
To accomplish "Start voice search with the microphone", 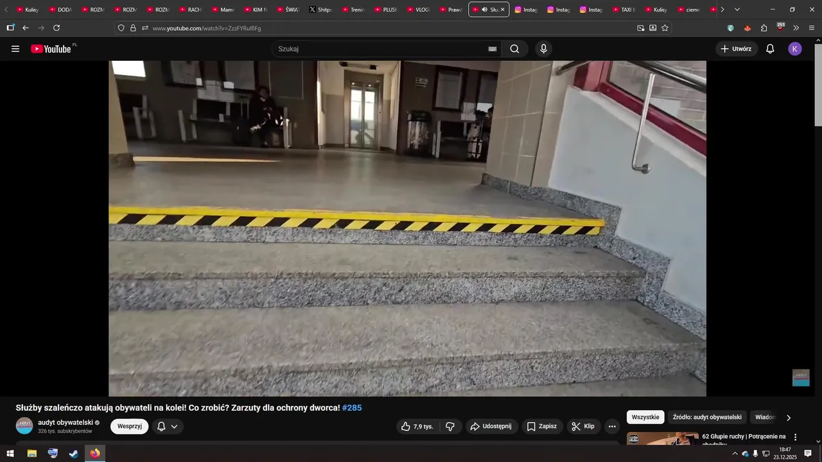I will tap(544, 49).
